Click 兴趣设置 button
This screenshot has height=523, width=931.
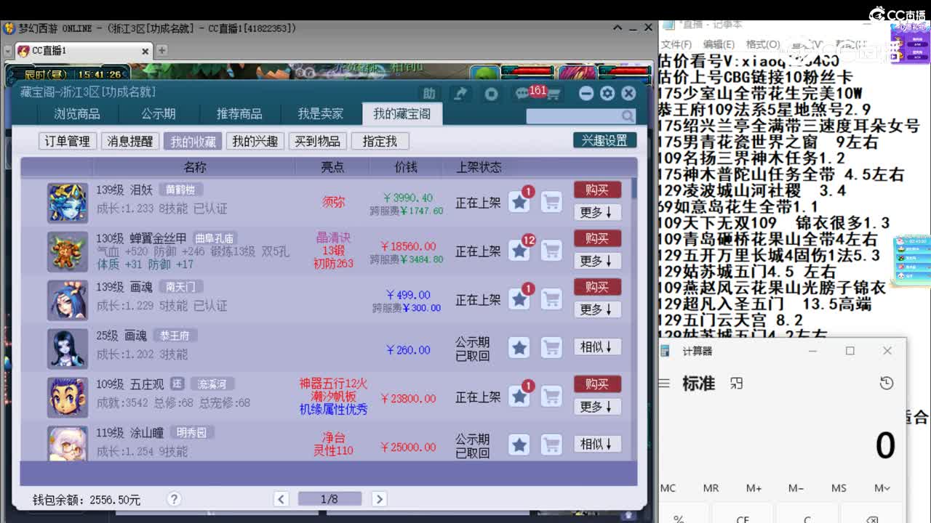(x=604, y=140)
